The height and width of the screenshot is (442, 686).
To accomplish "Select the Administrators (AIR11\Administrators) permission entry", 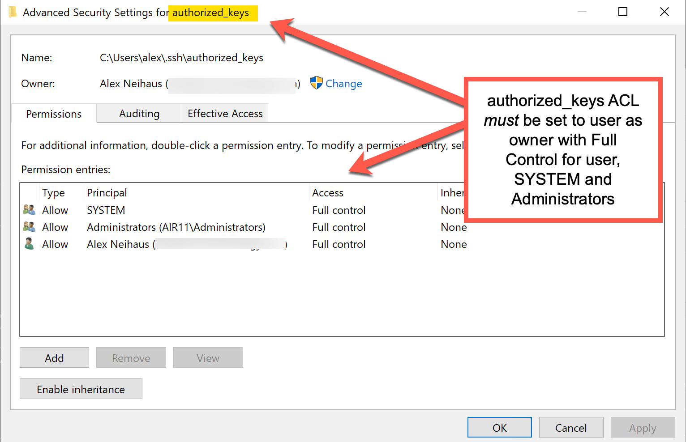I will [176, 227].
